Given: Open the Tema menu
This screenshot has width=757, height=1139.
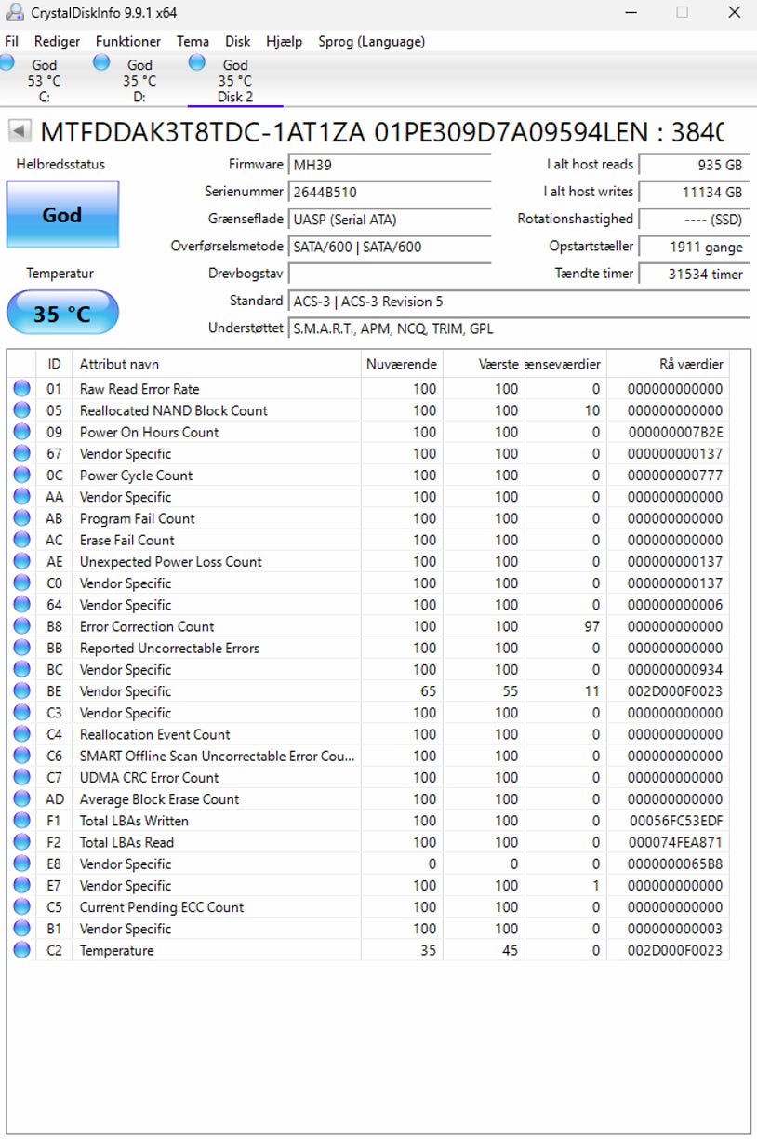Looking at the screenshot, I should pyautogui.click(x=193, y=41).
